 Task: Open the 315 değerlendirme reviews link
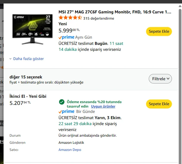coord(99,18)
